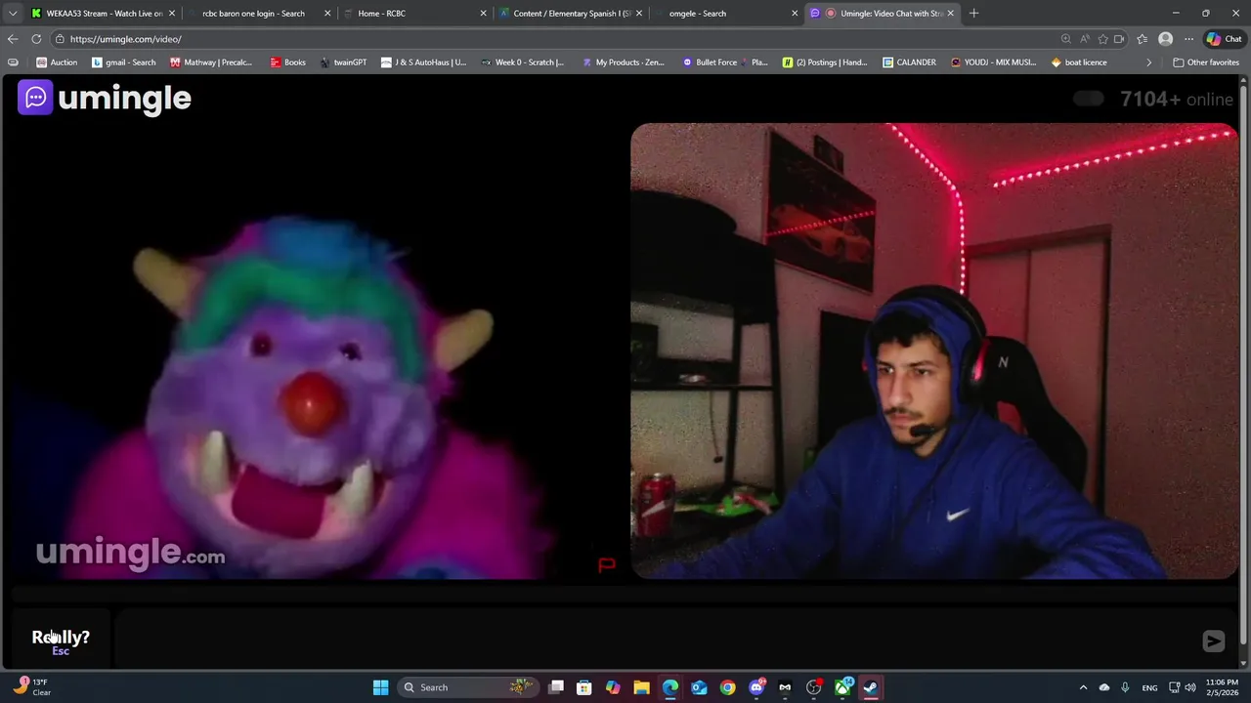1251x703 pixels.
Task: Open the browser Settings and more menu
Action: (x=1188, y=39)
